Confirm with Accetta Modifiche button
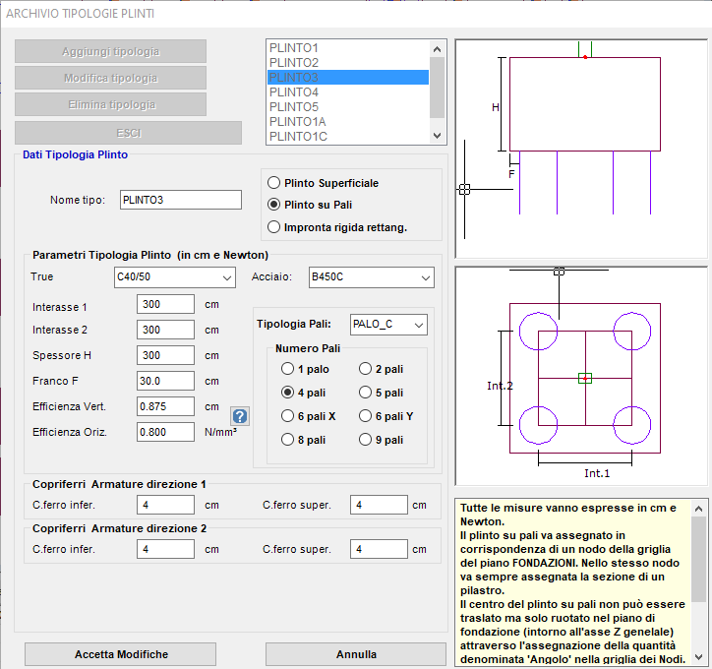The height and width of the screenshot is (669, 712). [121, 654]
